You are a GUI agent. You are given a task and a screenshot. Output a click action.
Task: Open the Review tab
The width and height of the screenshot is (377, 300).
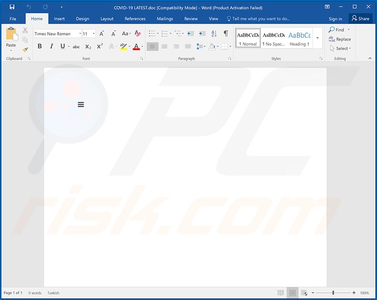pos(191,19)
